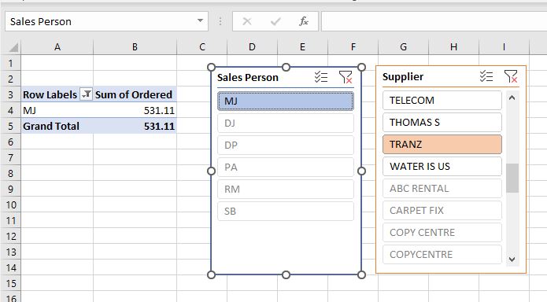The height and width of the screenshot is (302, 547).
Task: Click the Select All corner triangle
Action: coord(13,47)
